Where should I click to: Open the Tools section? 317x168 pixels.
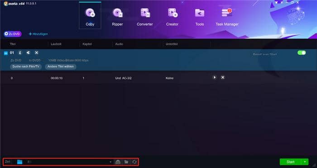[x=200, y=17]
